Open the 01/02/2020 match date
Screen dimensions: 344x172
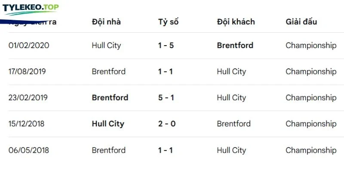(x=29, y=46)
